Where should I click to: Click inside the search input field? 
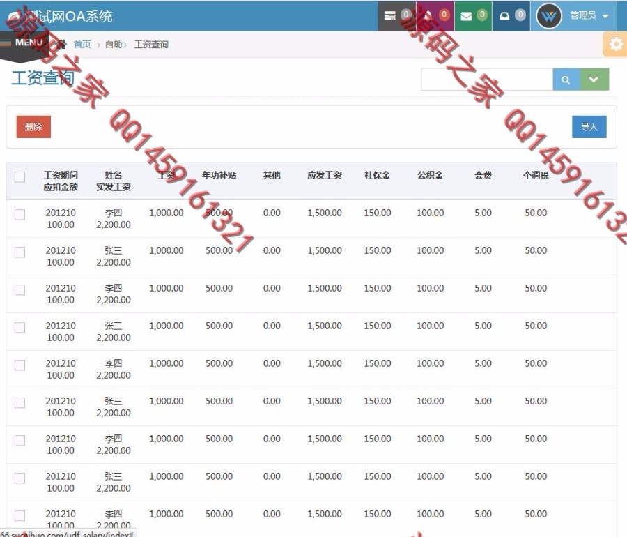point(486,79)
